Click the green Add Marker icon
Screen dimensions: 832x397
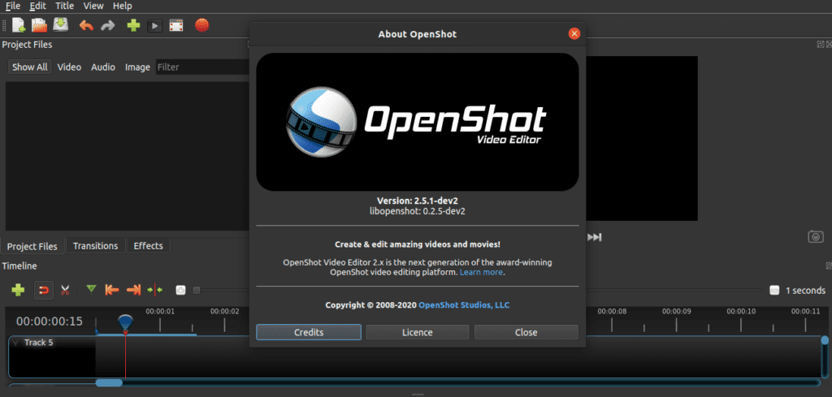click(91, 289)
